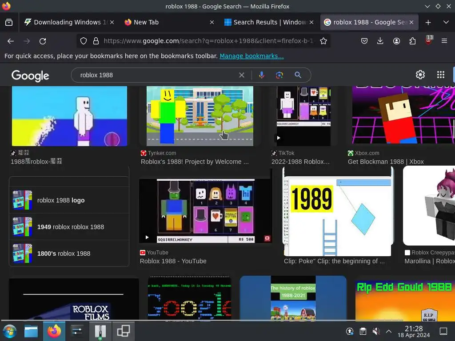Expand the hidden system tray icons
This screenshot has width=455, height=341.
point(389,331)
